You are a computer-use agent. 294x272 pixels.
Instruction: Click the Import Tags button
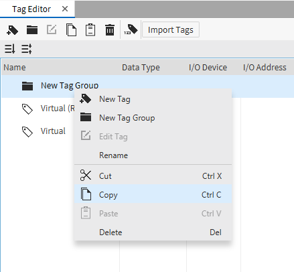point(171,29)
